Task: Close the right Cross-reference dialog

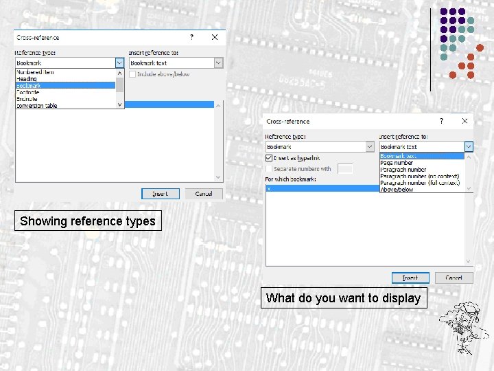Action: [464, 121]
